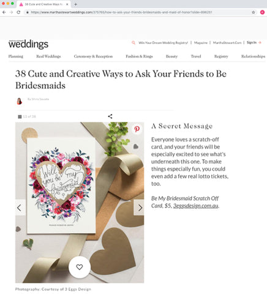267x294 pixels.
Task: Click the Weddings logo
Action: coord(28,44)
